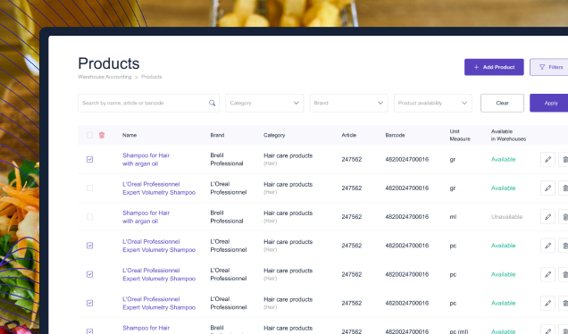The height and width of the screenshot is (334, 568).
Task: Expand the Product availability dropdown
Action: [x=433, y=104]
